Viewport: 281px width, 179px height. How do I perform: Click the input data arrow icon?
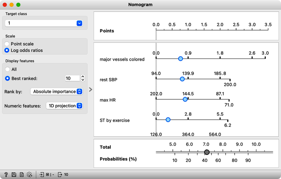(42, 174)
